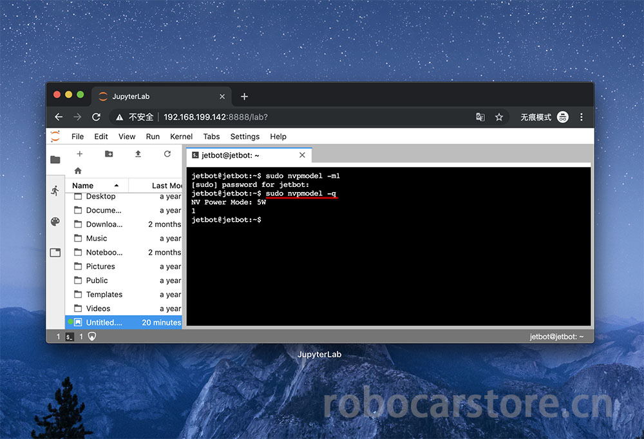Open the Open Tabs sidebar icon
This screenshot has width=644, height=439.
(55, 253)
